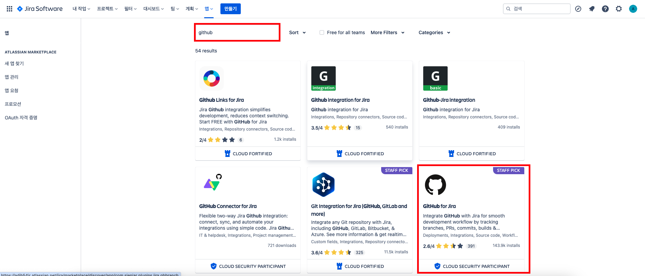The width and height of the screenshot is (645, 276).
Task: Open the 필터 menu
Action: (x=130, y=9)
